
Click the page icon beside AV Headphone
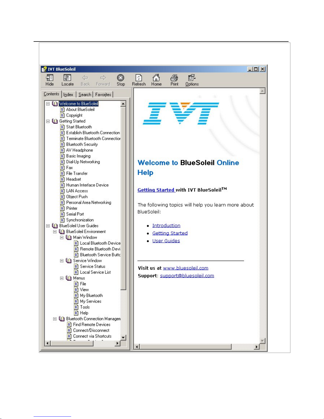(62, 150)
